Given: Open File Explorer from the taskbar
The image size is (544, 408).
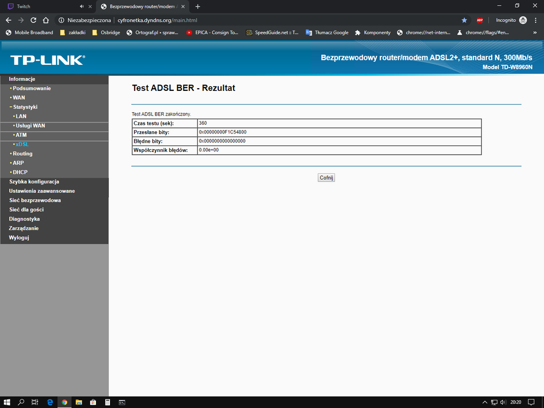Looking at the screenshot, I should [x=78, y=402].
